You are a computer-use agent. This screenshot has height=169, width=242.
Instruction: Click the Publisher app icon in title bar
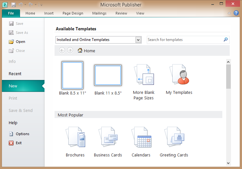5,5
